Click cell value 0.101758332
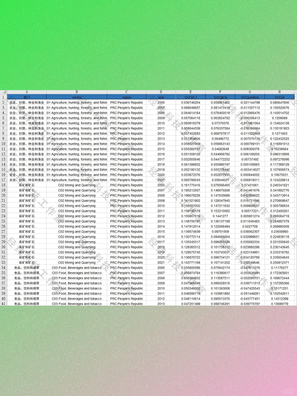The width and height of the screenshot is (297, 396). [220, 247]
